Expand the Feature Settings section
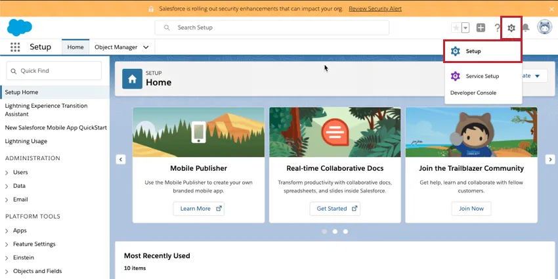The height and width of the screenshot is (279, 558). pyautogui.click(x=7, y=244)
